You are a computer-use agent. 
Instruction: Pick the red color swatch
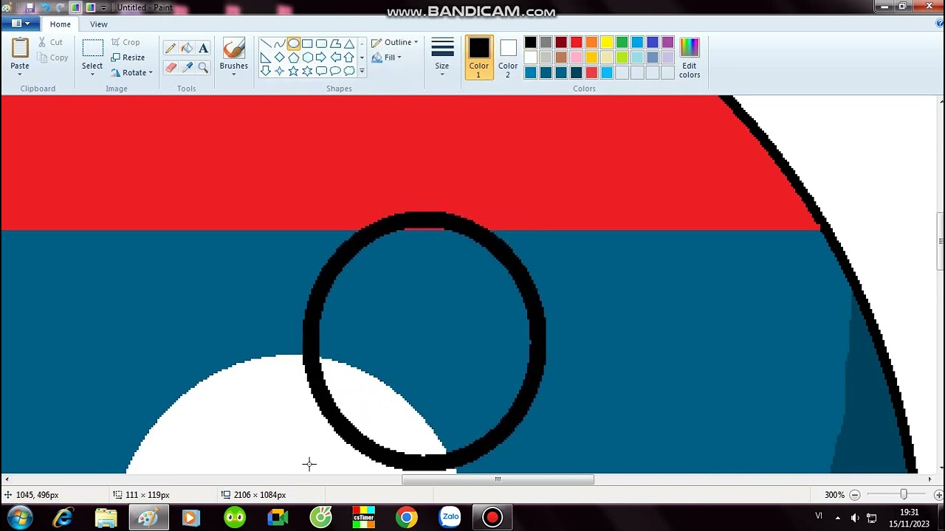coord(576,42)
